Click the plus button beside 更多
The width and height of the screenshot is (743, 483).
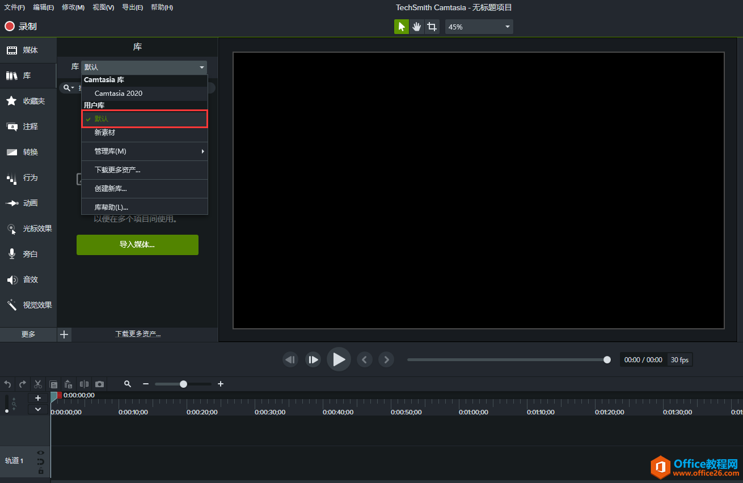(x=65, y=334)
